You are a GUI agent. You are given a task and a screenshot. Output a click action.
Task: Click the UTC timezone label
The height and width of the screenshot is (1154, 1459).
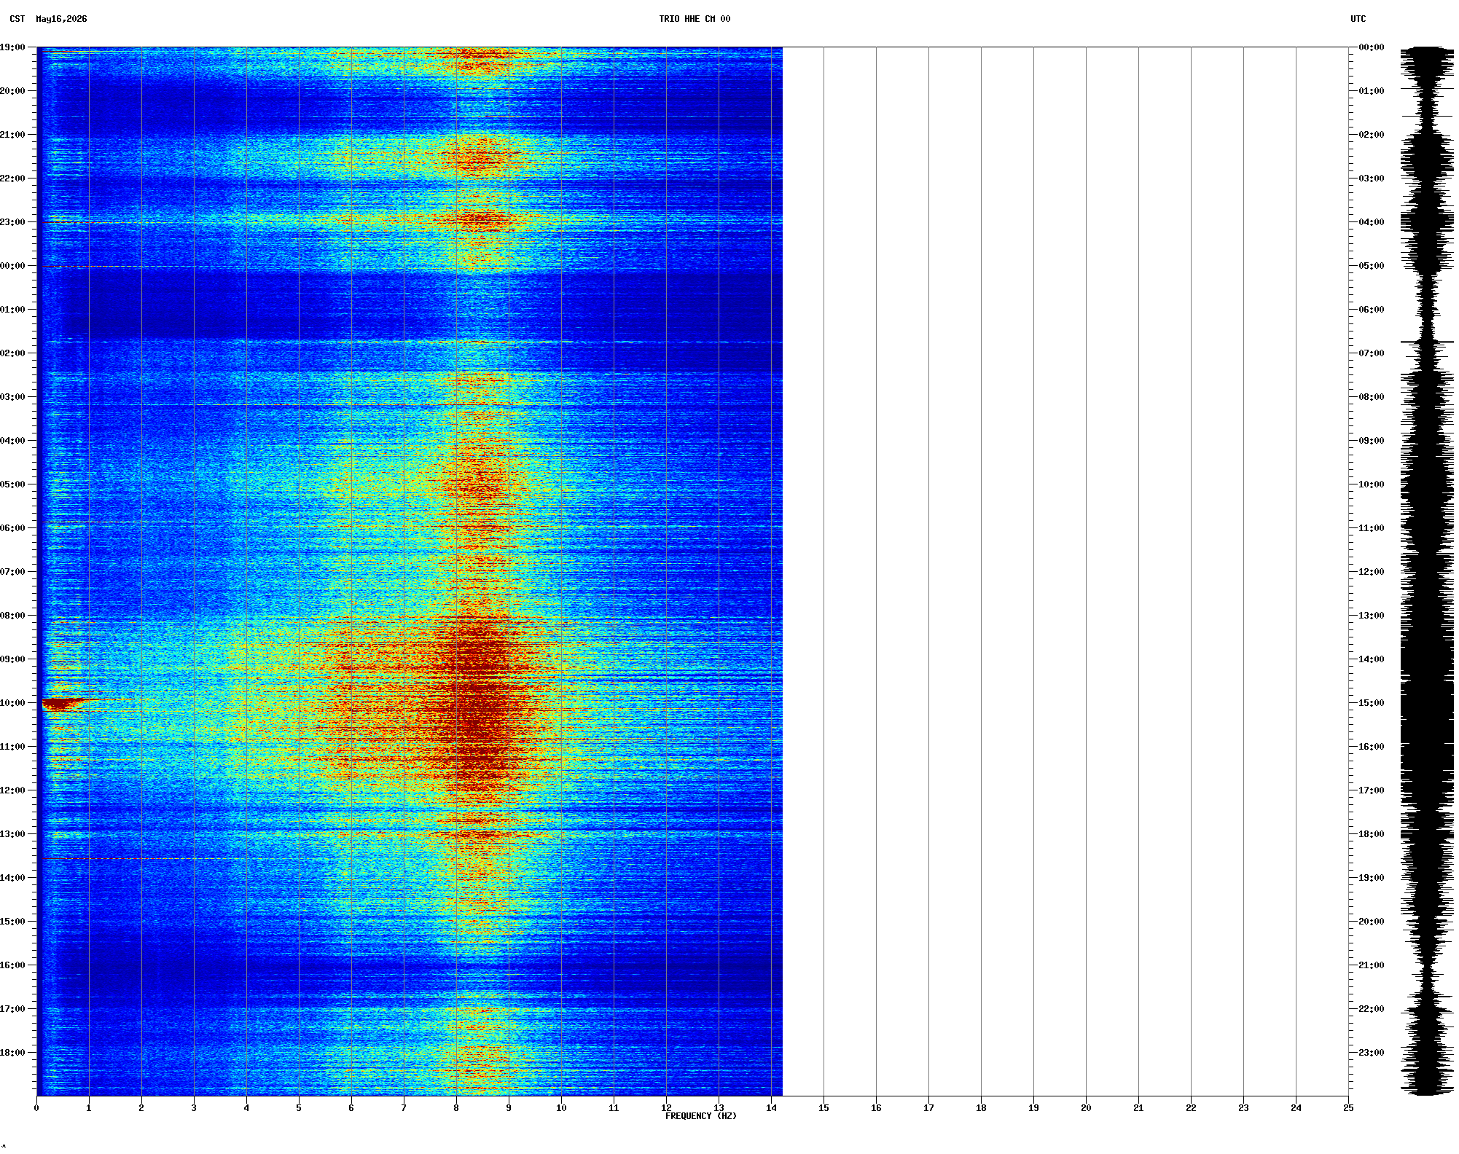coord(1358,19)
